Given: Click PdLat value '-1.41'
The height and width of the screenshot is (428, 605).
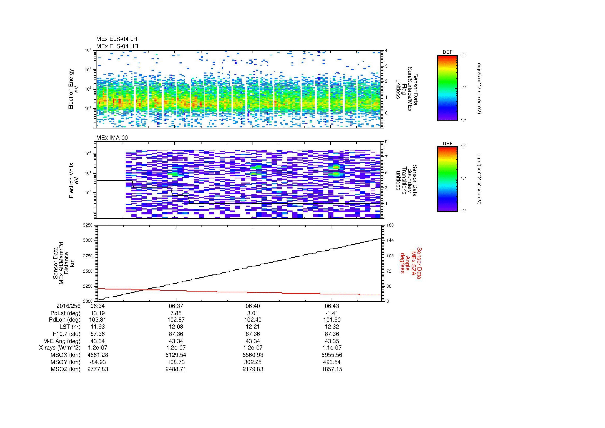Looking at the screenshot, I should (x=332, y=313).
